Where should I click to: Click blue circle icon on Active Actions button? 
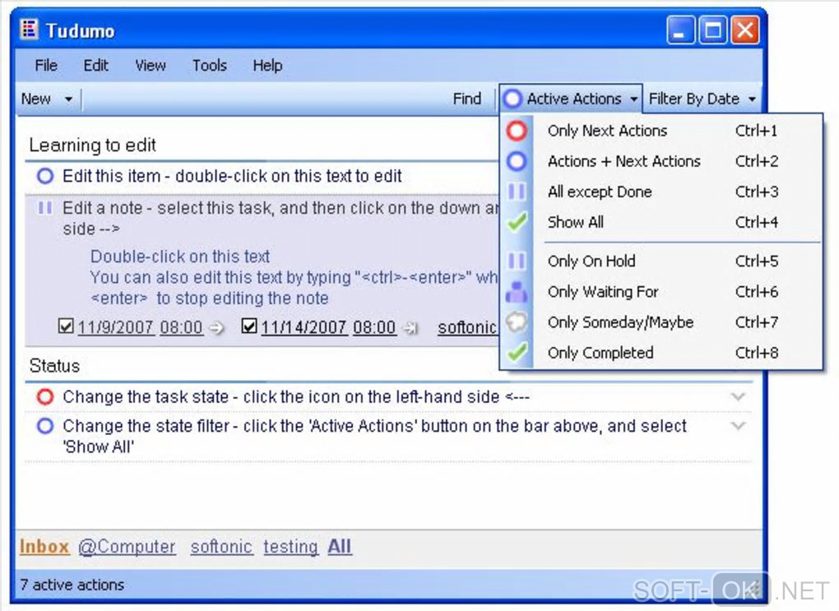coord(512,99)
